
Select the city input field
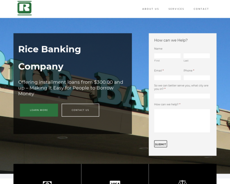click(182, 96)
